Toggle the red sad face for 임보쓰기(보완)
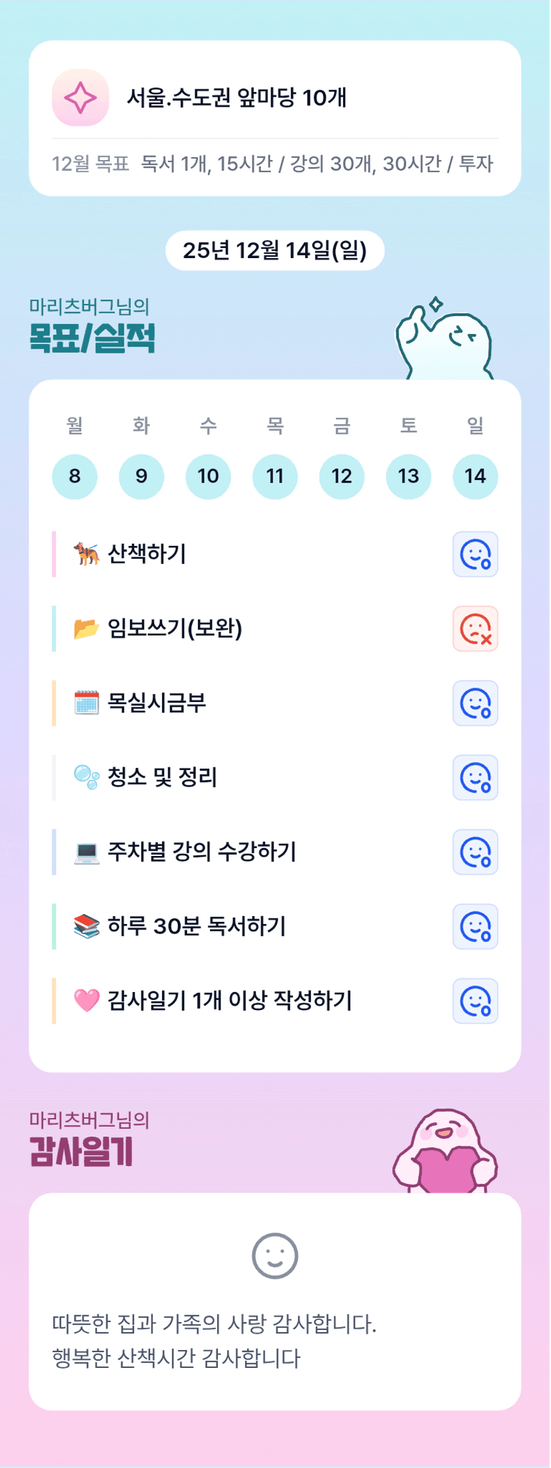551x1468 pixels. click(475, 629)
